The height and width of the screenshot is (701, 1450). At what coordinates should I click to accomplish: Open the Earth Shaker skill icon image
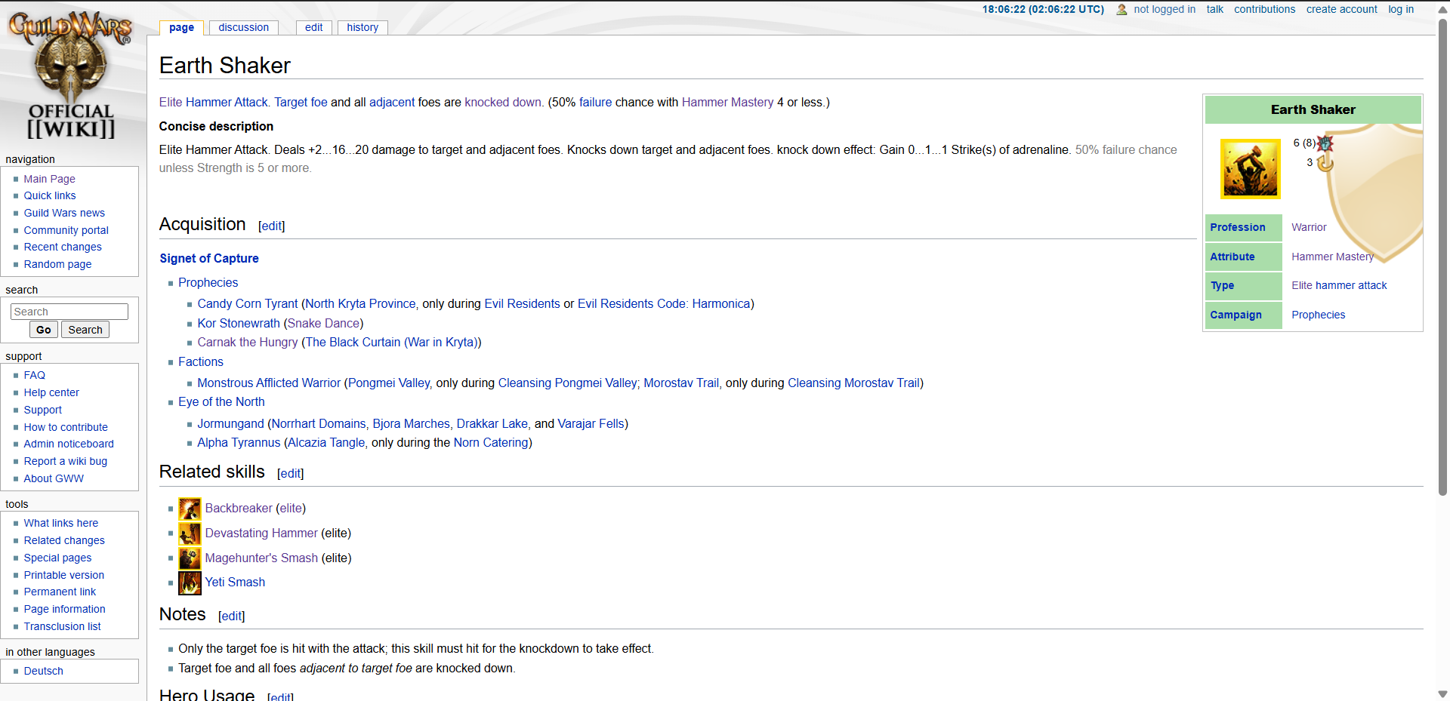1251,169
